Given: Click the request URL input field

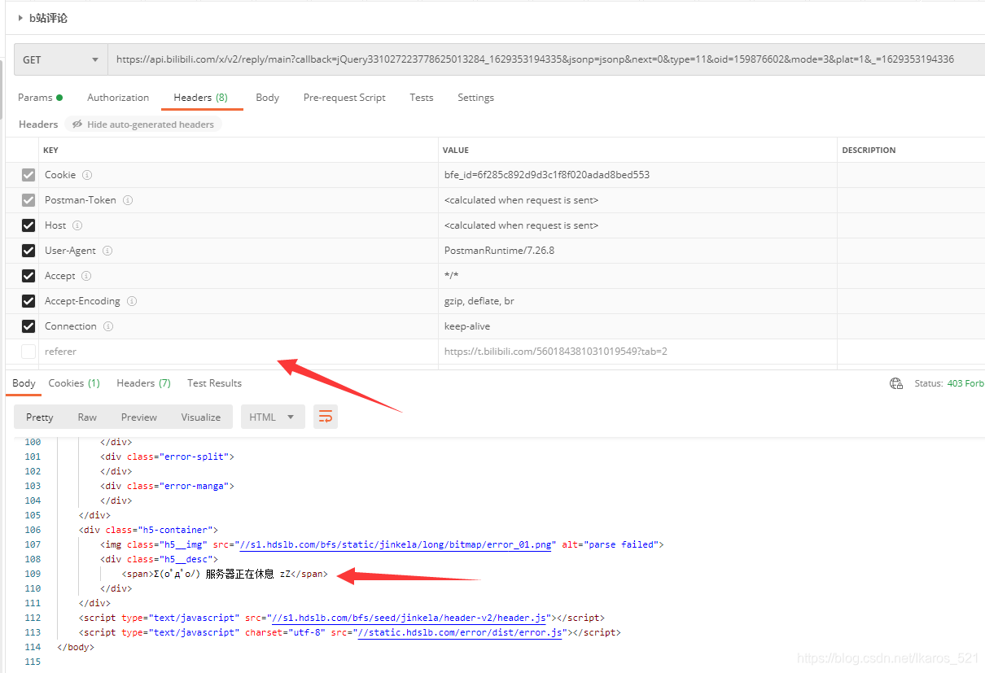Looking at the screenshot, I should pos(546,59).
